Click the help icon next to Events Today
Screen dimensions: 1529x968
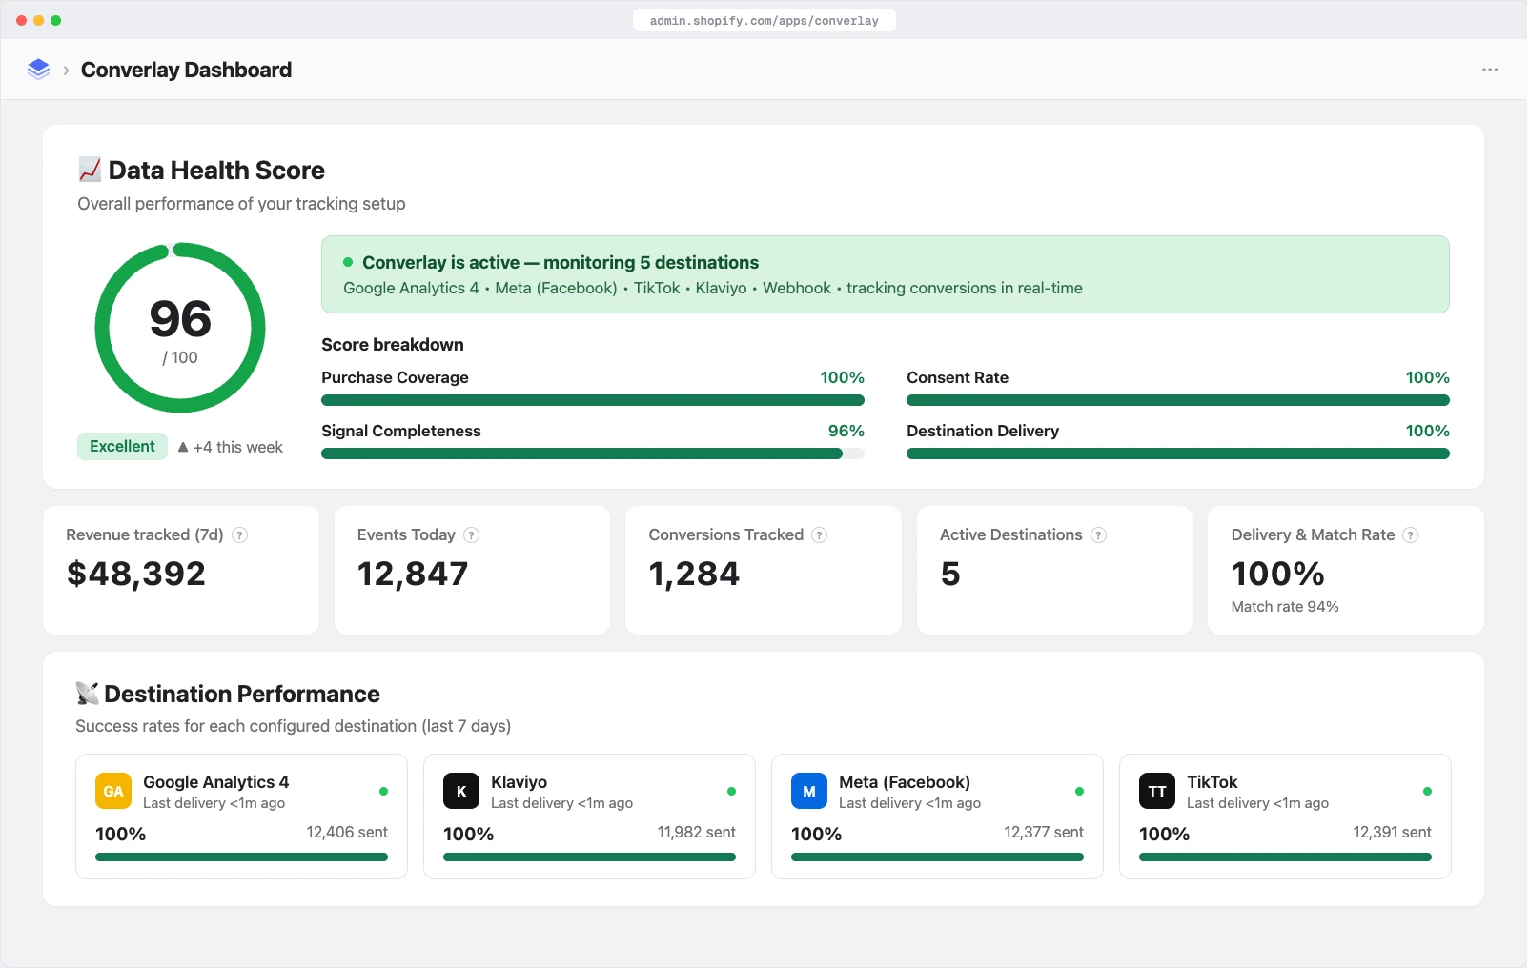point(471,535)
